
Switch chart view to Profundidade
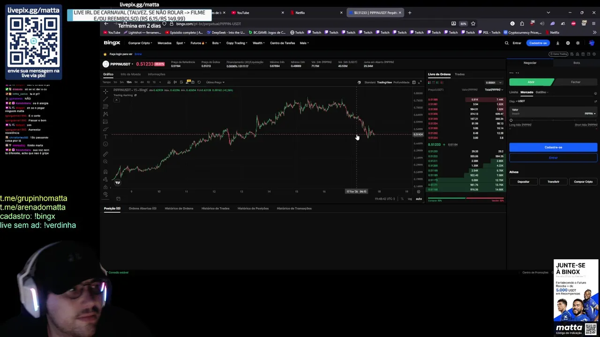click(401, 82)
